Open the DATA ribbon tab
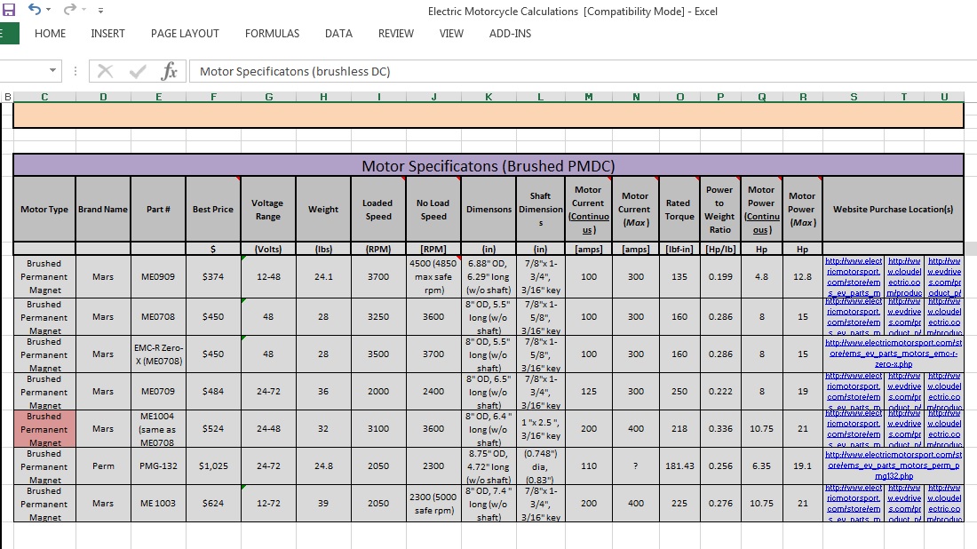 (x=338, y=34)
